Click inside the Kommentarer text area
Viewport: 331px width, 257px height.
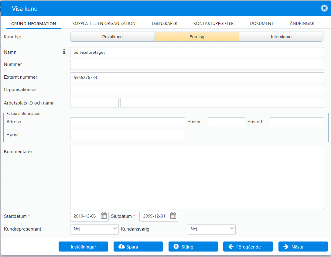tap(197, 177)
